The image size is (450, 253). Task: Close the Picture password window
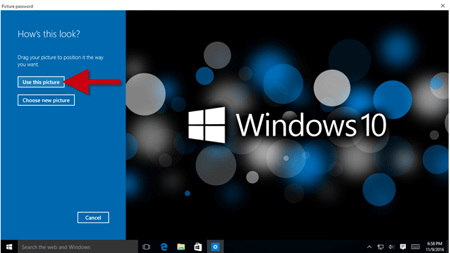(443, 5)
